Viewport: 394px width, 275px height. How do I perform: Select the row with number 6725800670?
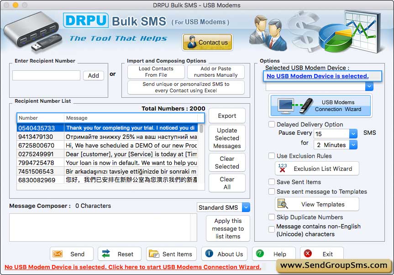point(108,145)
